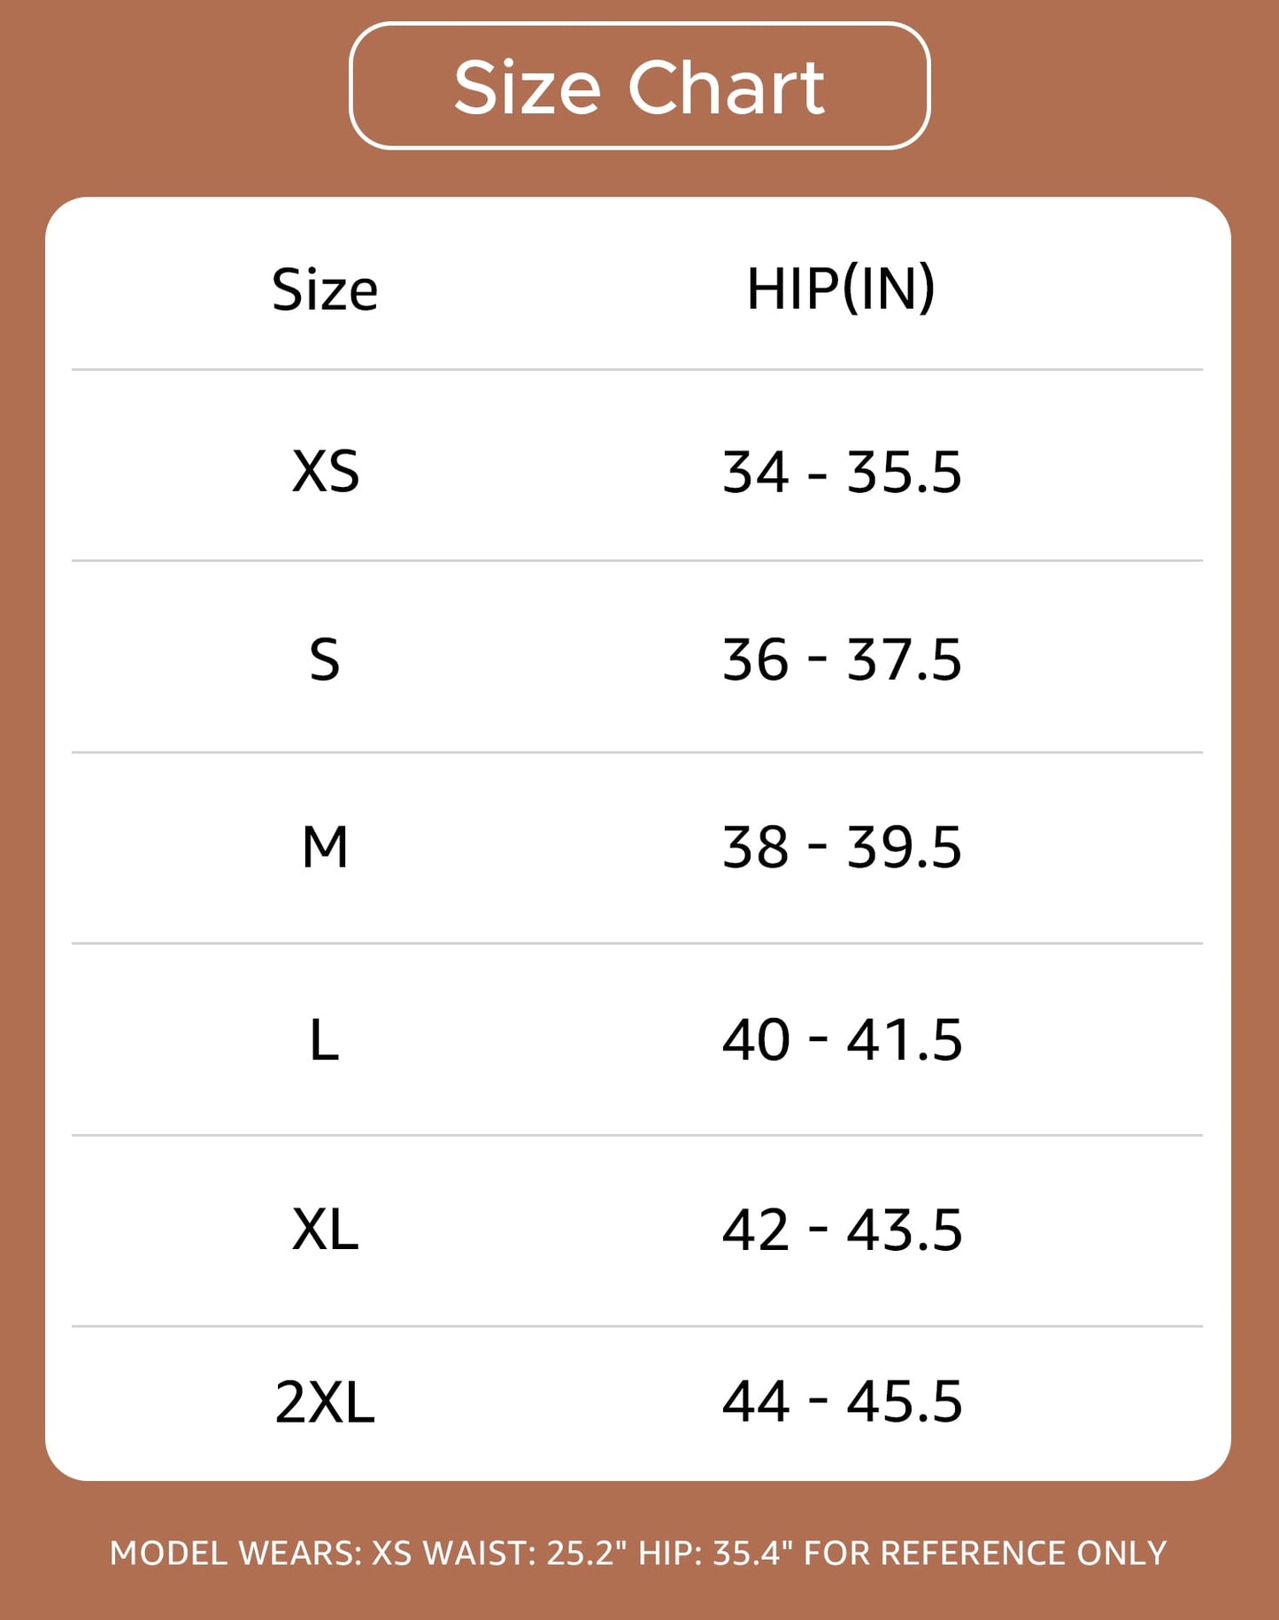This screenshot has height=1620, width=1279.
Task: Select the M size label
Action: coord(325,847)
